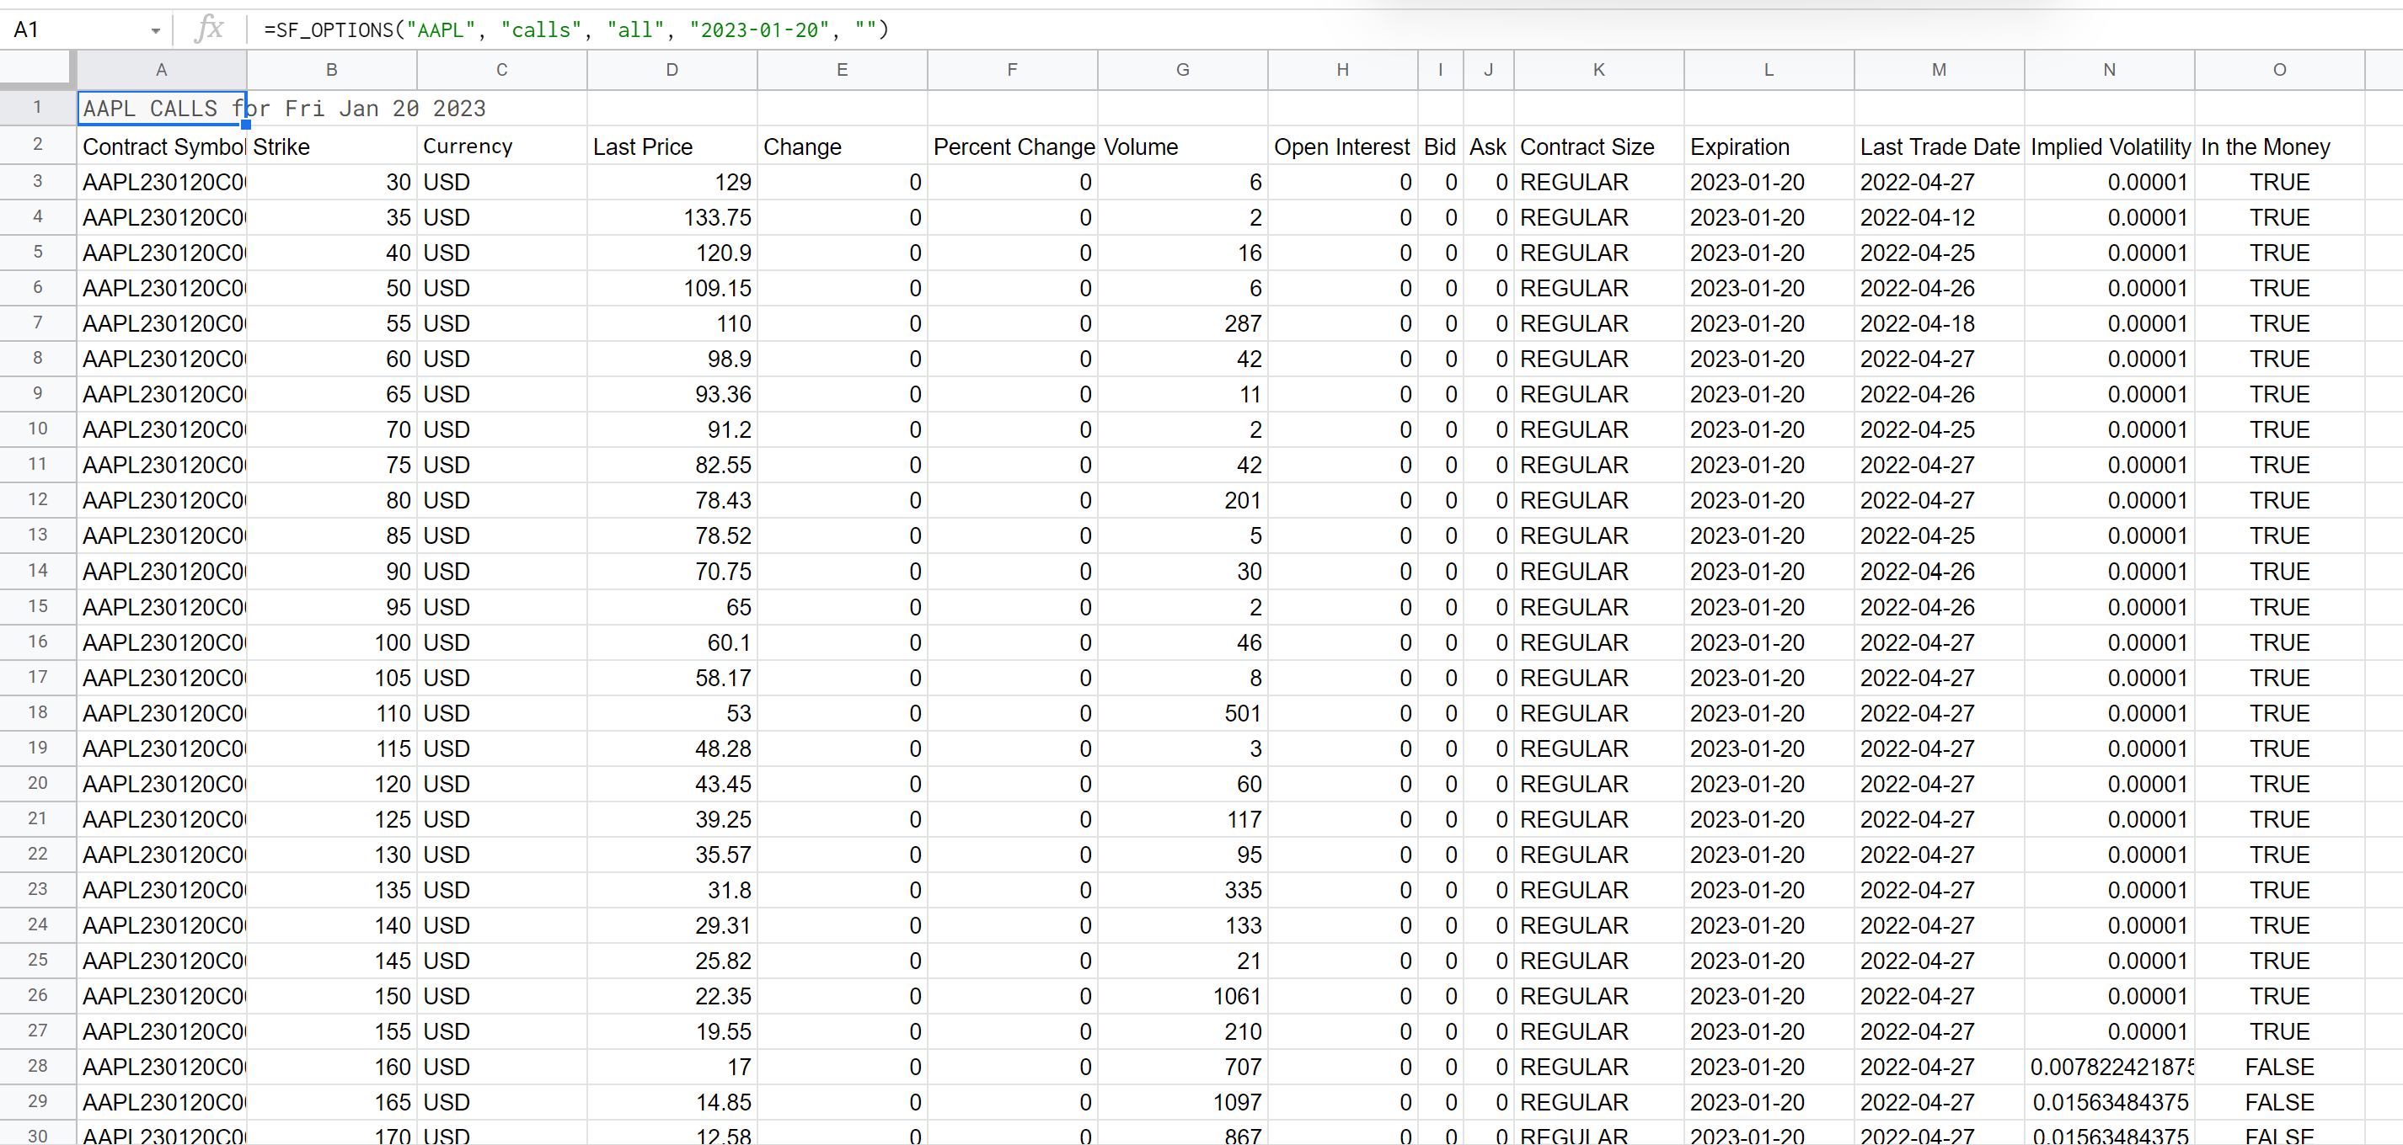Screen dimensions: 2403x1145
Task: Click cell A1 AAPL CALLS title
Action: [x=162, y=108]
